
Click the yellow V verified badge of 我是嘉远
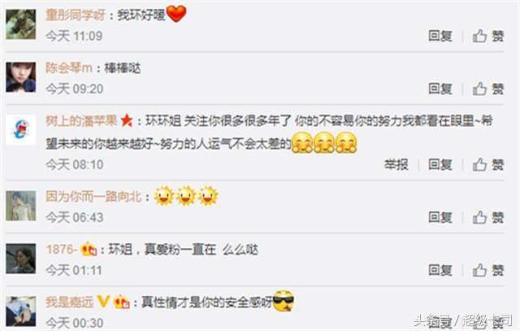tap(103, 302)
